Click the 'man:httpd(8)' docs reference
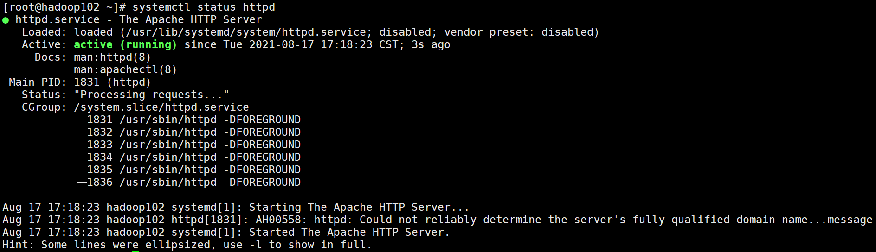This screenshot has height=252, width=876. pyautogui.click(x=112, y=57)
